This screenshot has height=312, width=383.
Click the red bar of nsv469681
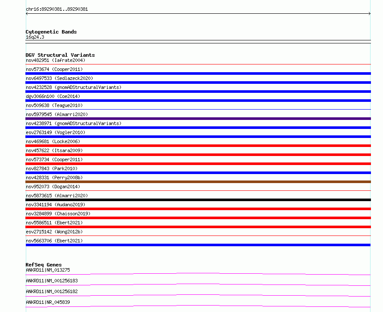pyautogui.click(x=198, y=146)
